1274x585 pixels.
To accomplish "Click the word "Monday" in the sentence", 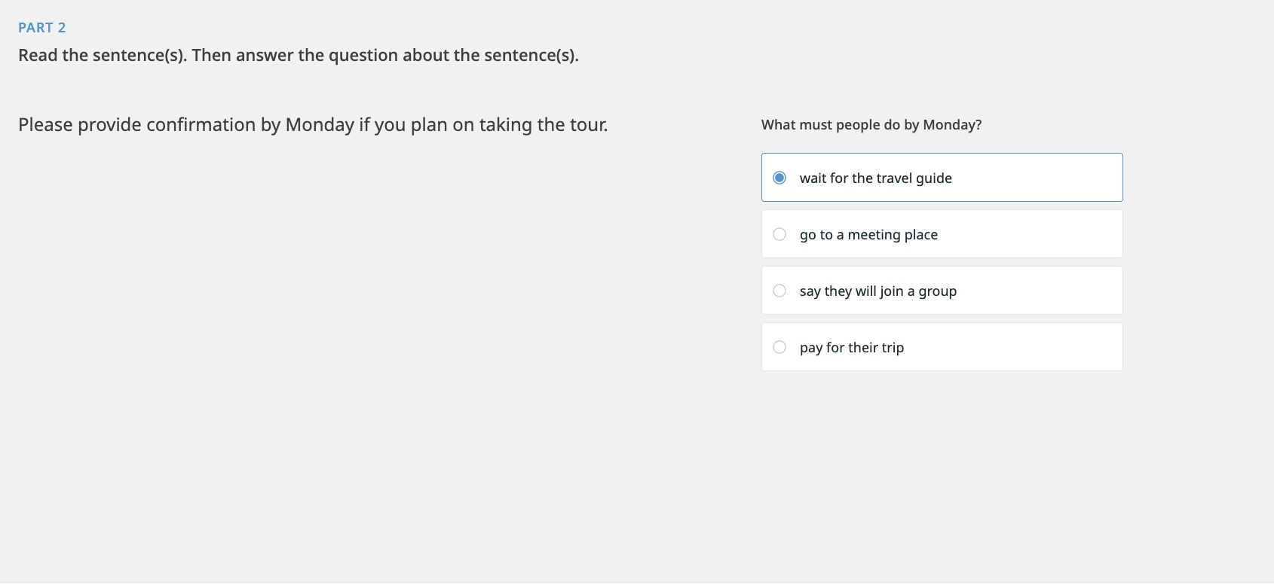I will [x=320, y=124].
